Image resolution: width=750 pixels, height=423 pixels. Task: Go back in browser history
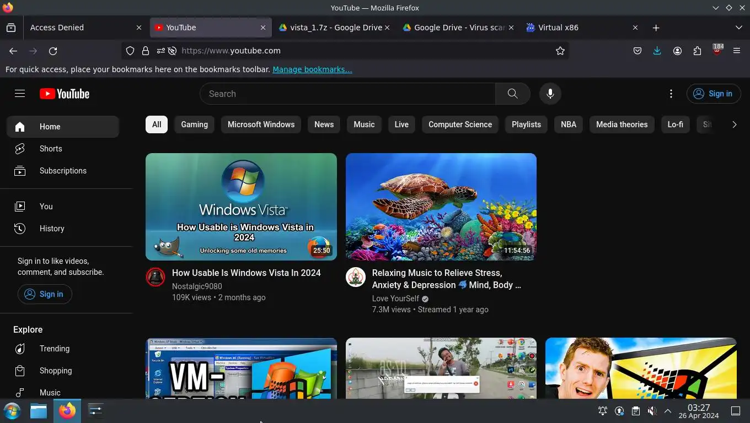tap(13, 51)
